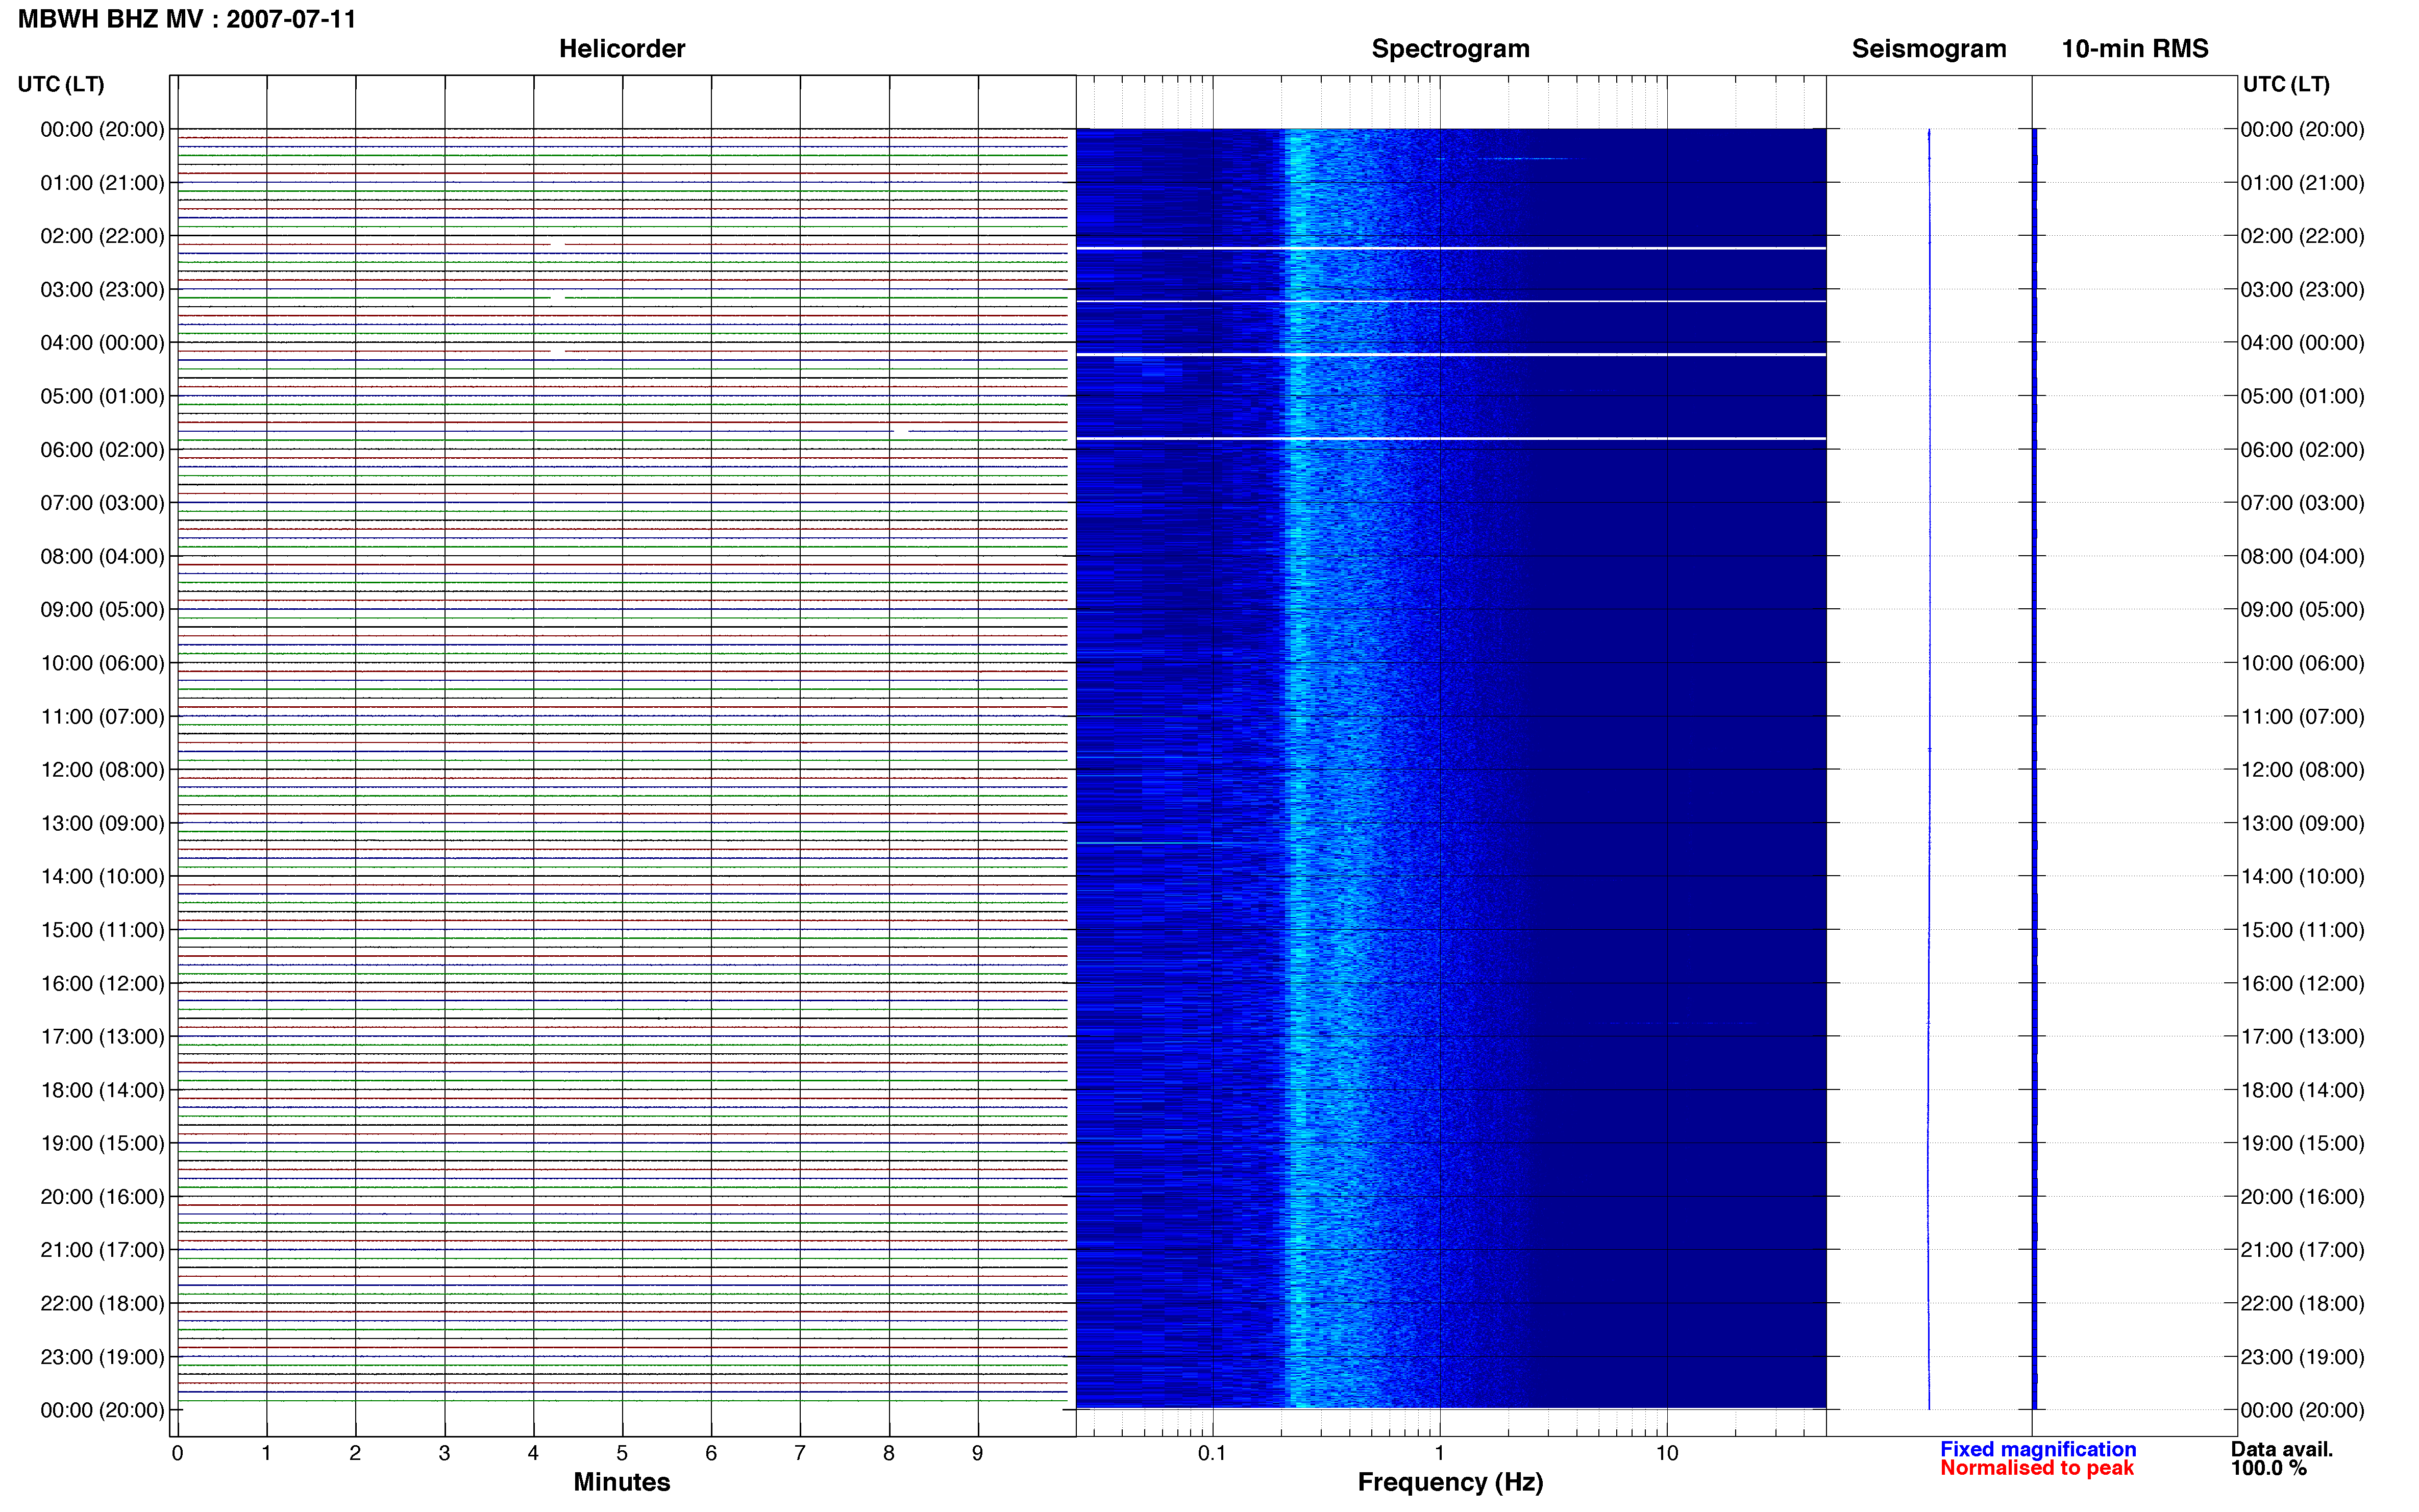
Task: Click right axis time label '07:00 (03:00)'
Action: (2302, 503)
